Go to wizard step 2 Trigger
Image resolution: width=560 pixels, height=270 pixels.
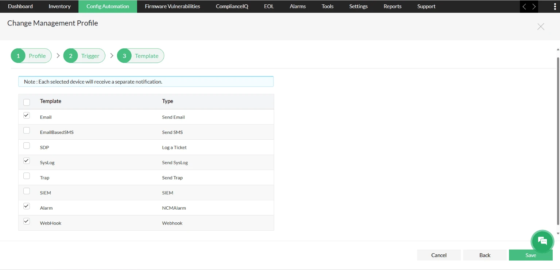click(x=84, y=56)
